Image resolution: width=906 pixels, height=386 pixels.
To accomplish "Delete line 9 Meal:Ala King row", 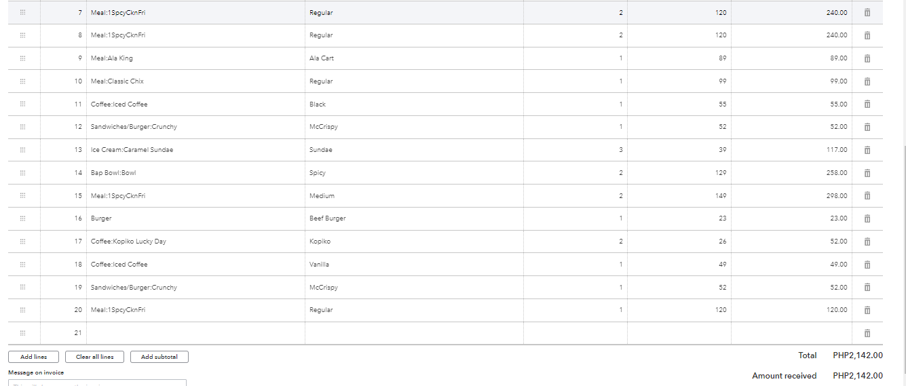I will [x=867, y=58].
